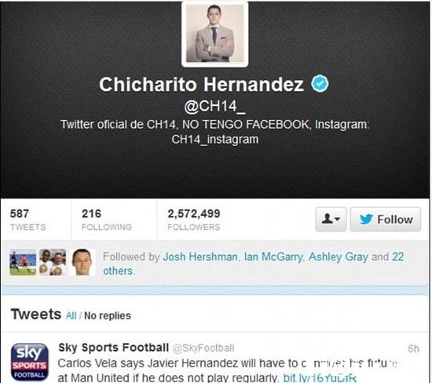Open the bald man follower avatar
432x383 pixels.
(x=82, y=262)
